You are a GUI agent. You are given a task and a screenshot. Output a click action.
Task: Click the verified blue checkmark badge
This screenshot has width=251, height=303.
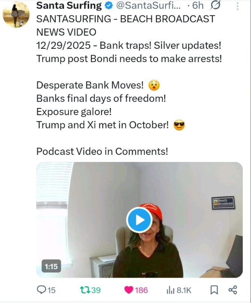109,6
